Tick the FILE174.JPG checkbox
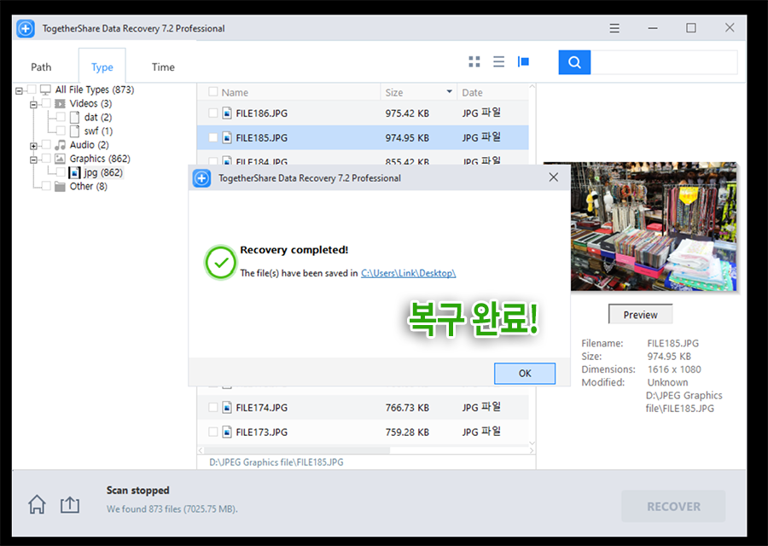This screenshot has width=768, height=546. point(213,408)
